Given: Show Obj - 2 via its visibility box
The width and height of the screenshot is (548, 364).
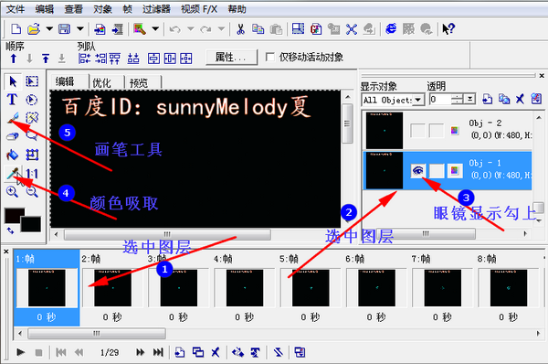Looking at the screenshot, I should pos(417,131).
